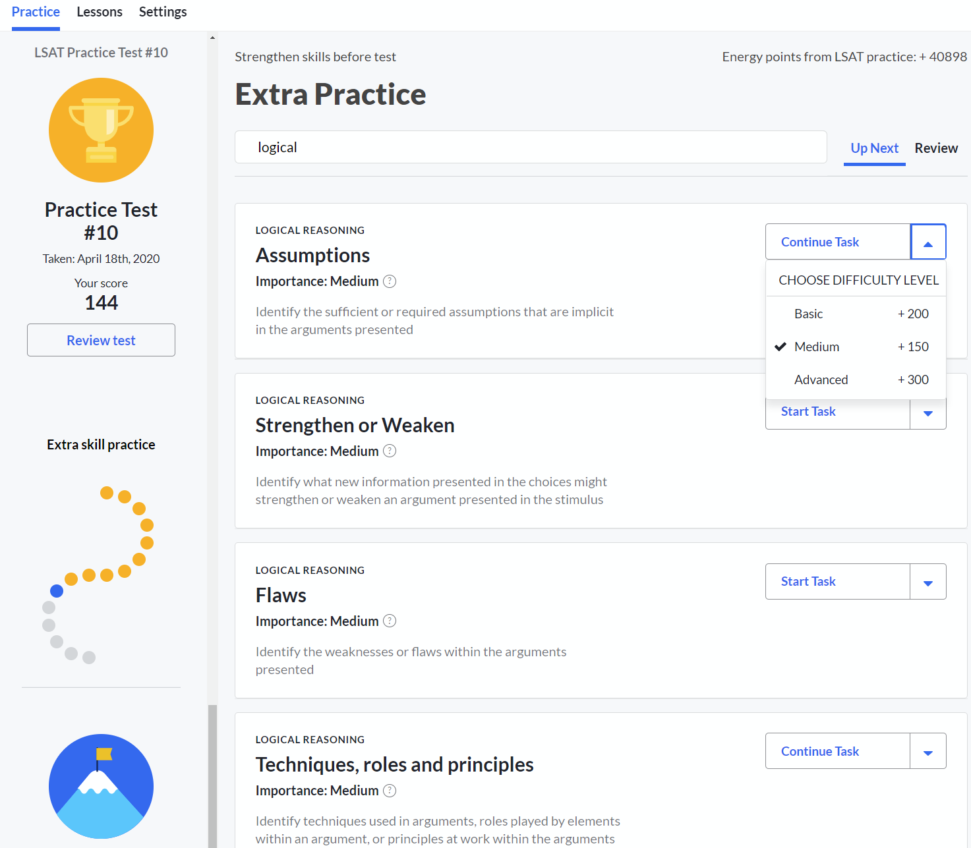Expand the Flaws task difficulty dropdown
Image resolution: width=971 pixels, height=848 pixels.
tap(927, 582)
